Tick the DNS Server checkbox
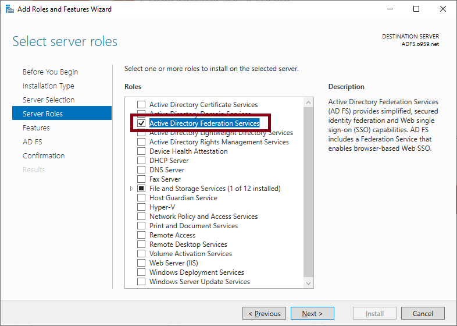Viewport: 457px width, 326px height. click(x=141, y=170)
